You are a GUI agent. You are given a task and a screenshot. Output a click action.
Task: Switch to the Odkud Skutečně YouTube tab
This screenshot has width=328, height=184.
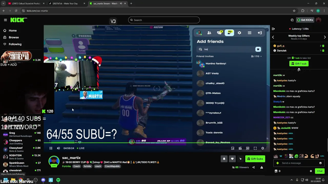[x=26, y=4]
